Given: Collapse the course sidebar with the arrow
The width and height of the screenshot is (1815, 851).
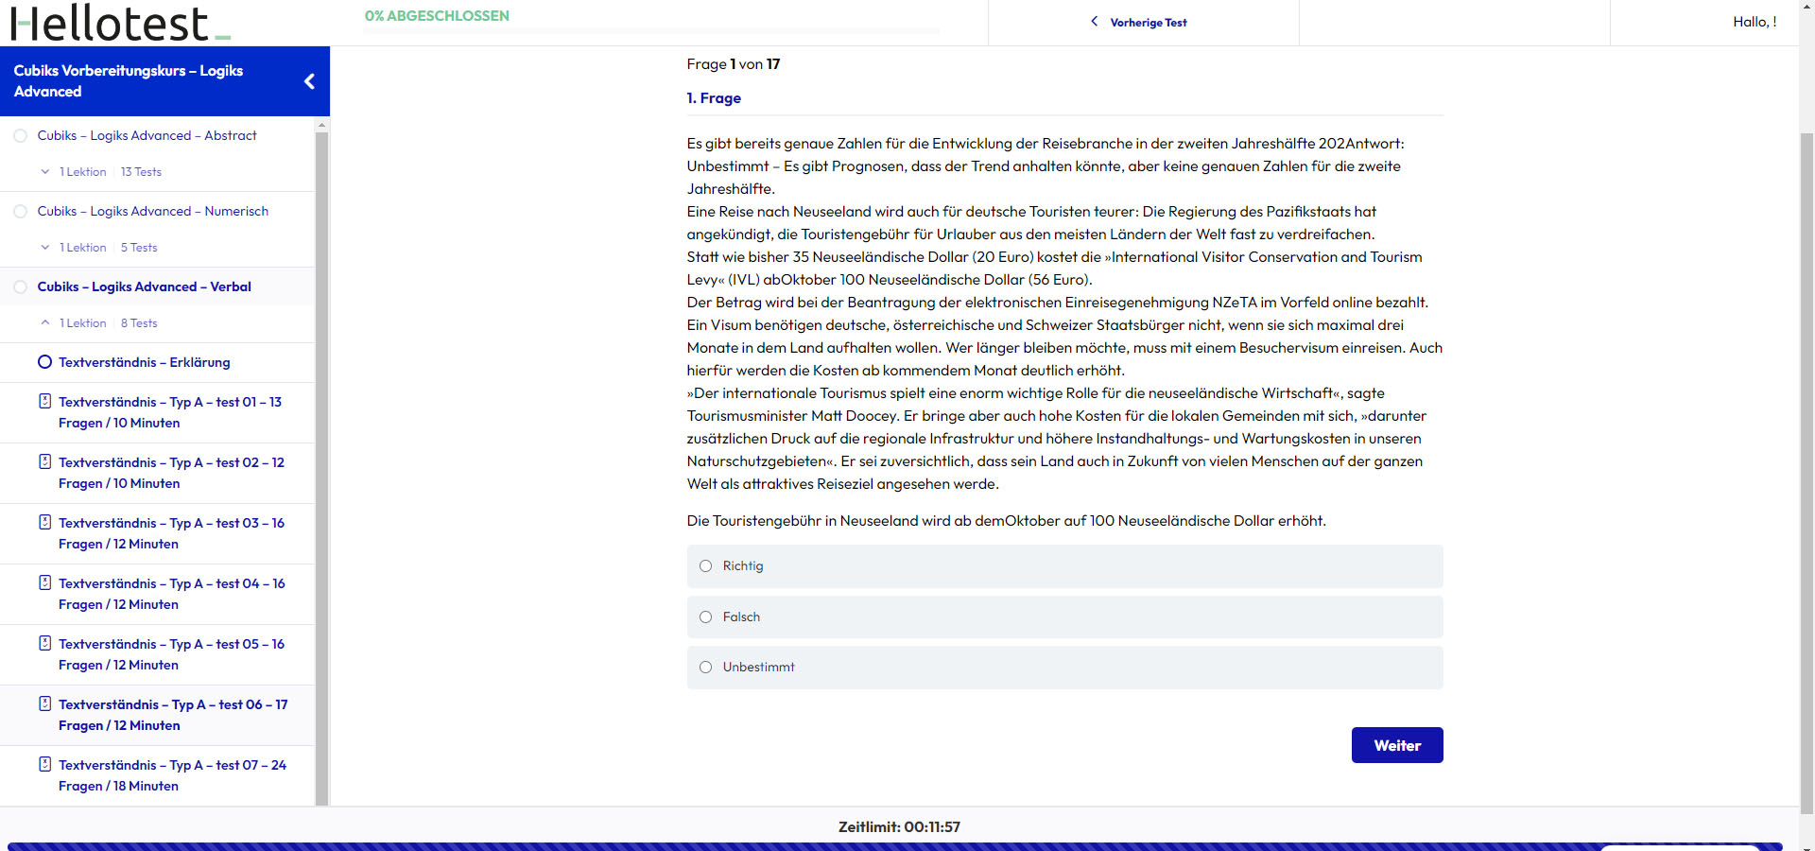Looking at the screenshot, I should click(x=309, y=81).
